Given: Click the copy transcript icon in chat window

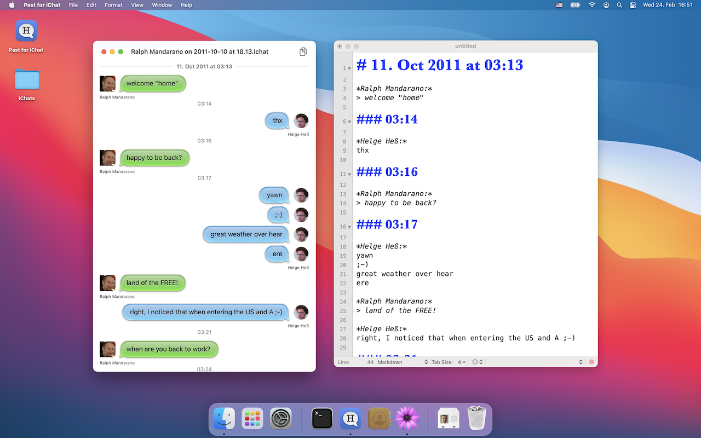Looking at the screenshot, I should (303, 51).
